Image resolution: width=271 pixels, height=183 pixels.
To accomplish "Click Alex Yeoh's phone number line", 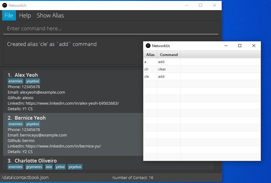I will pos(24,87).
